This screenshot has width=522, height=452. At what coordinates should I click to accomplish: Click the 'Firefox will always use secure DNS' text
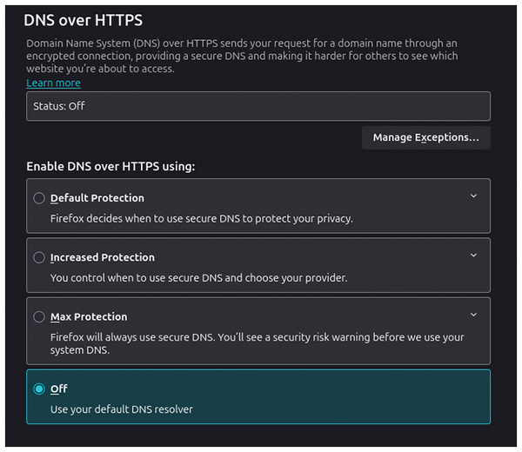pyautogui.click(x=257, y=337)
